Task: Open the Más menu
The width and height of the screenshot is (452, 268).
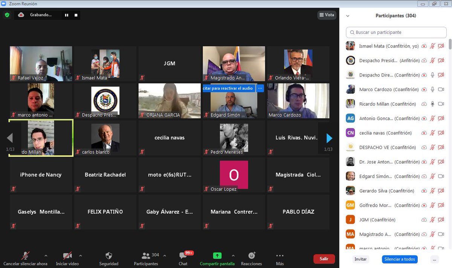Action: pos(280,259)
